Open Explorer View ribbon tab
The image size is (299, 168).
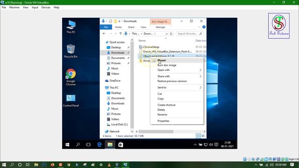click(x=143, y=27)
